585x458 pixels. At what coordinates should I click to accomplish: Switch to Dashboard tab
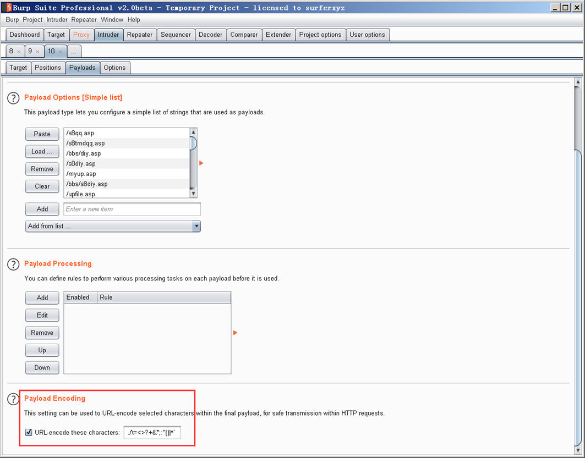pos(25,35)
